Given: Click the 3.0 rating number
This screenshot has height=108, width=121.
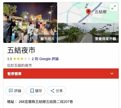Looking at the screenshot, I should pyautogui.click(x=10, y=59).
